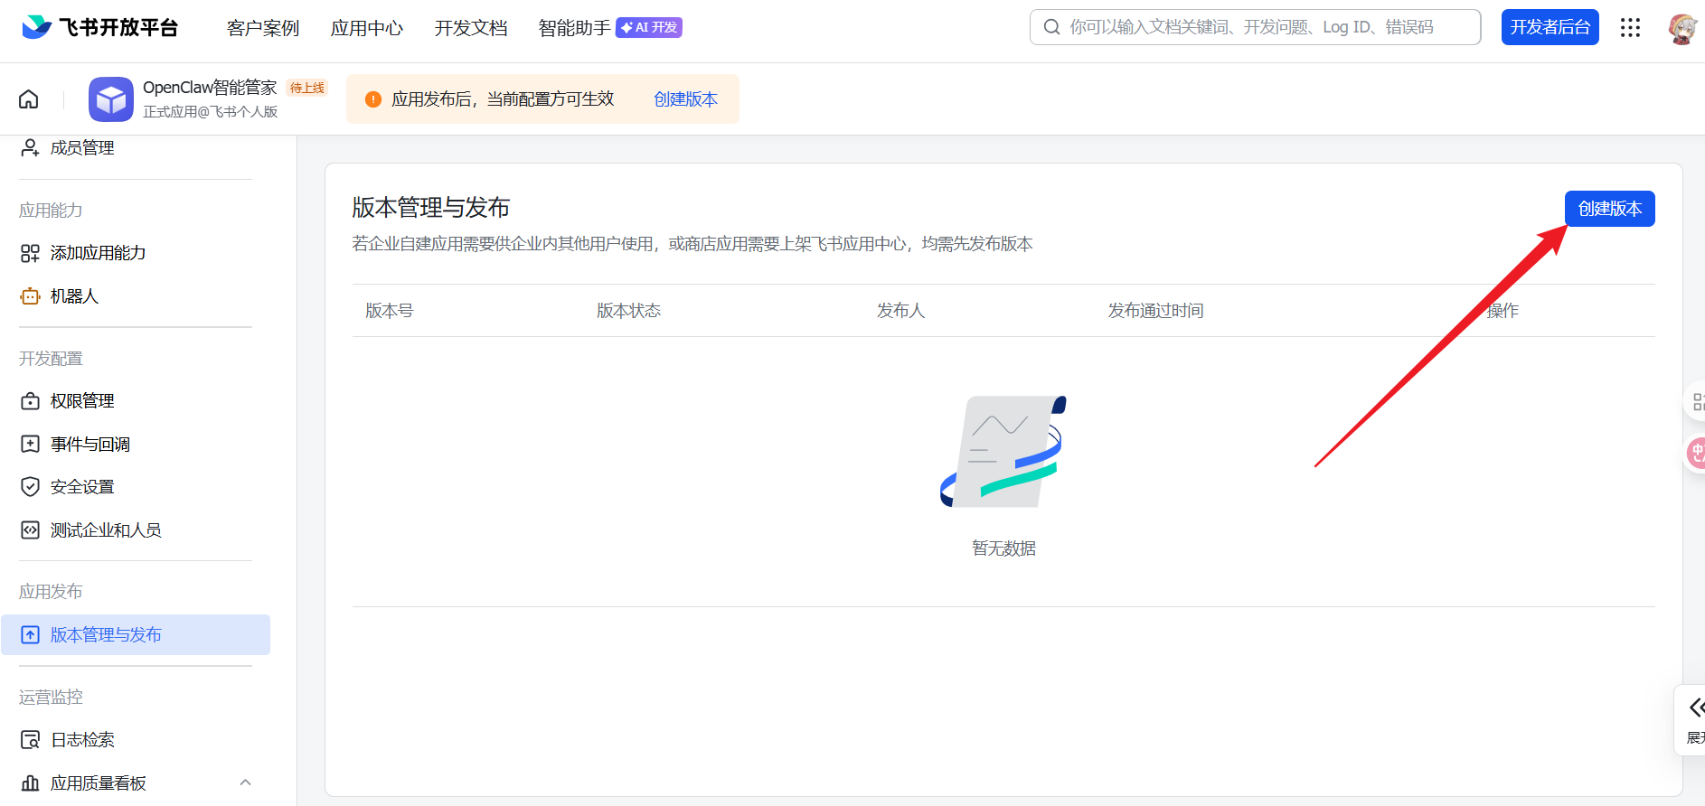This screenshot has width=1705, height=806.
Task: Click the 安全设置 shield icon
Action: 30,487
